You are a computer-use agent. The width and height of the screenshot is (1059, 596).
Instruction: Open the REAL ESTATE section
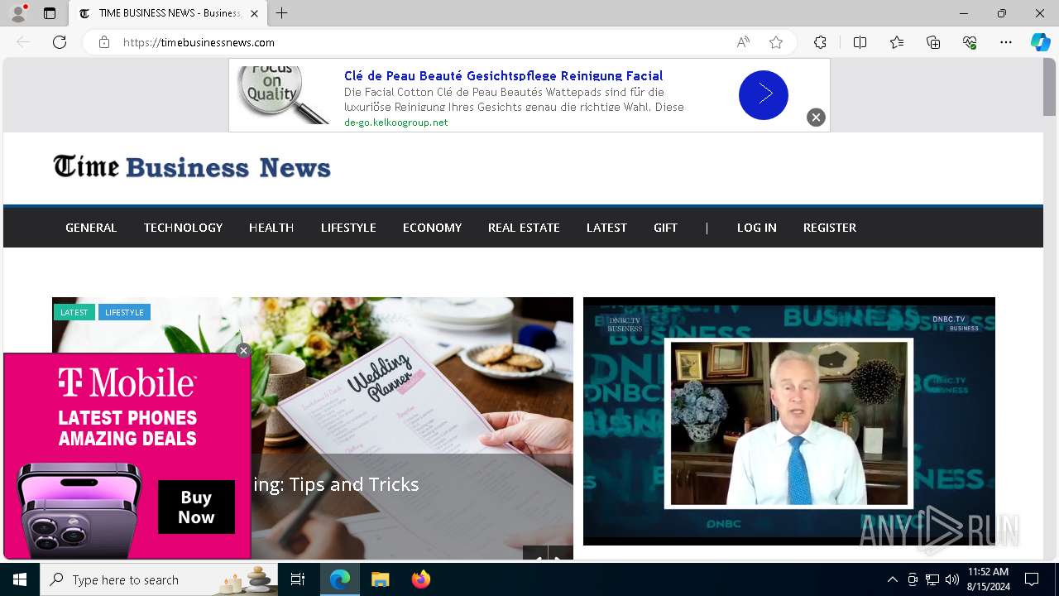(x=524, y=228)
